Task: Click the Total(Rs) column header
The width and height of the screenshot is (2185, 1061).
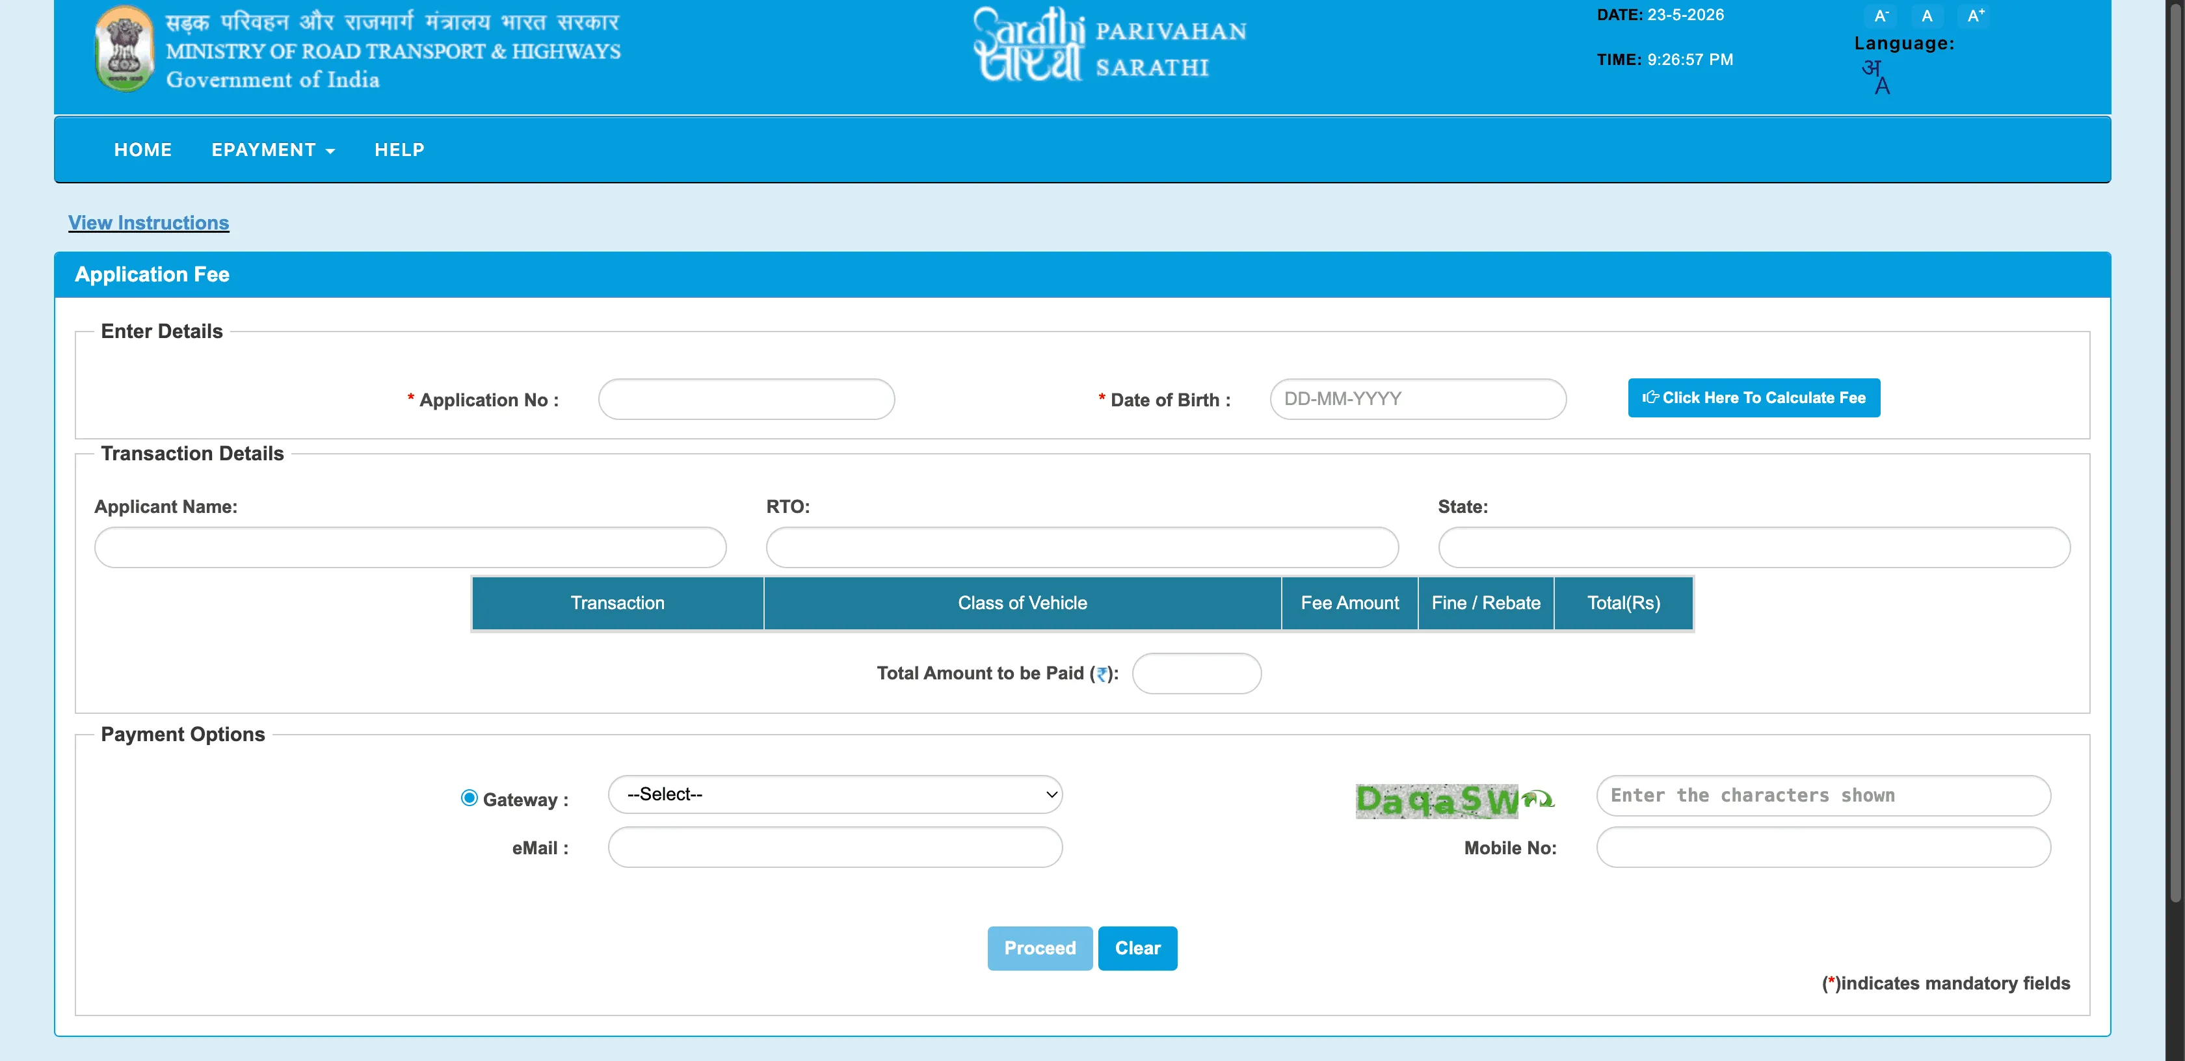Action: point(1624,603)
